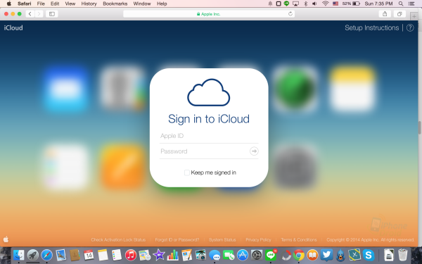Open the File menu
This screenshot has height=264, width=422.
41,4
